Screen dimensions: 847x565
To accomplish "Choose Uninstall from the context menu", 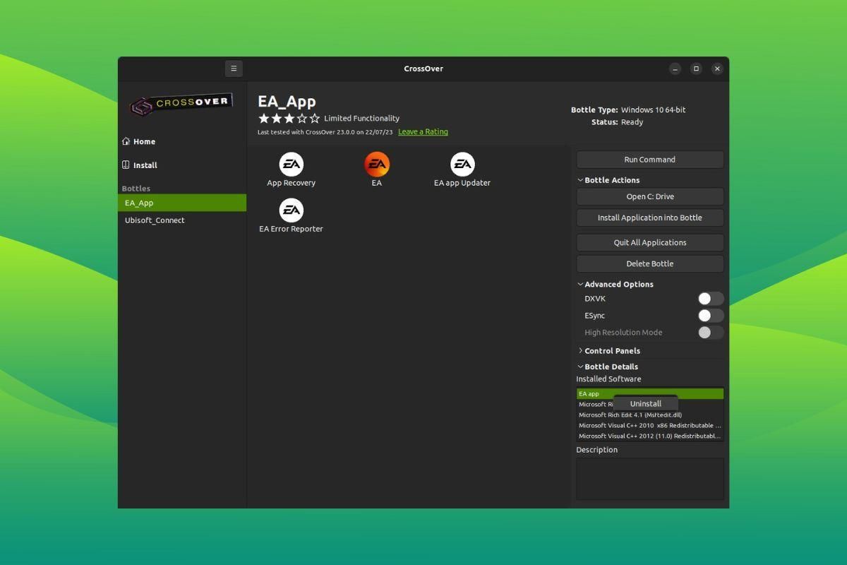I will (646, 403).
